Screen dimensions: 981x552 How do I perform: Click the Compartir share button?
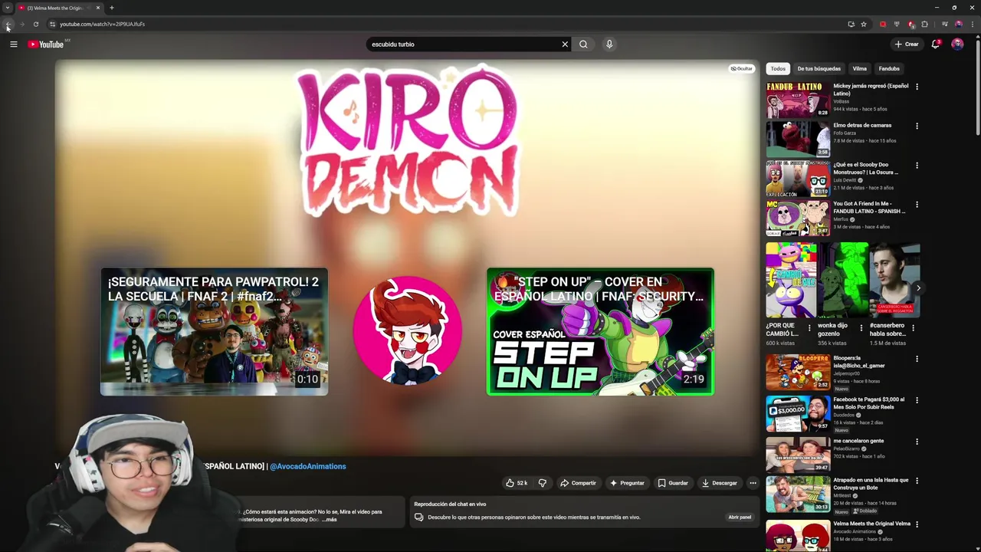(578, 483)
